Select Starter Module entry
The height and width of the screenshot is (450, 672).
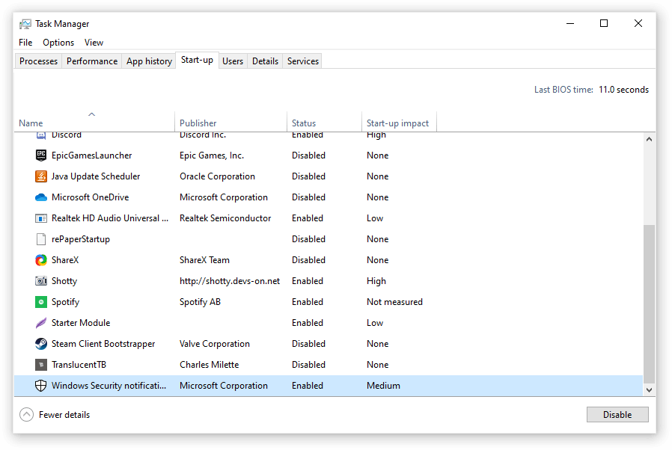point(81,323)
